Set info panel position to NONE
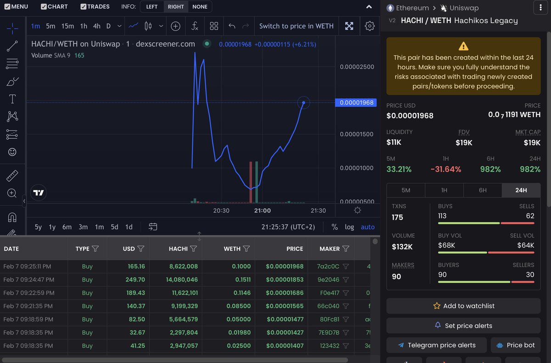This screenshot has width=551, height=363. point(200,6)
